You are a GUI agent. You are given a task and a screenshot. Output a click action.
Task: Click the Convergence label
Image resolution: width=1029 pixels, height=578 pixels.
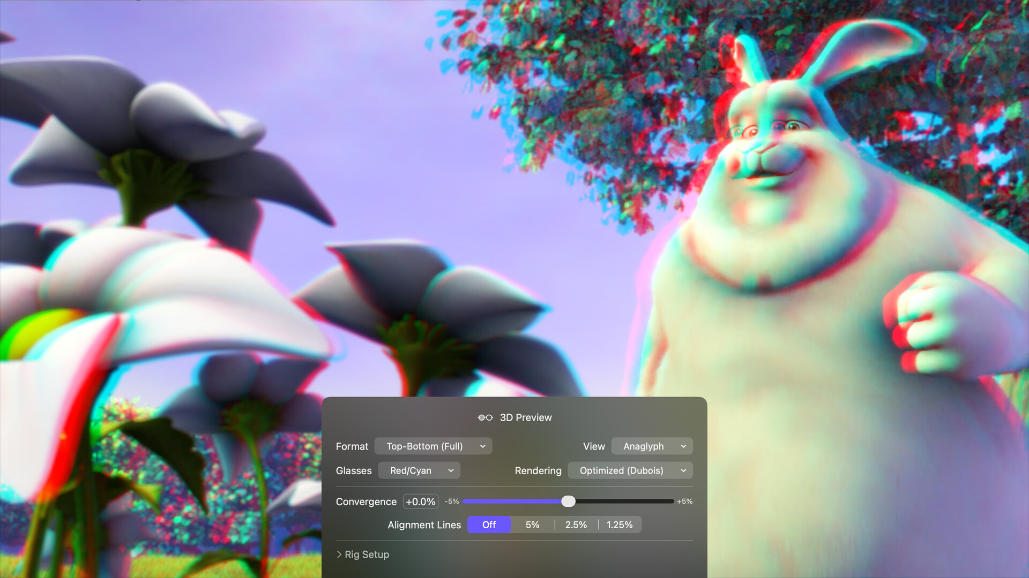click(366, 501)
